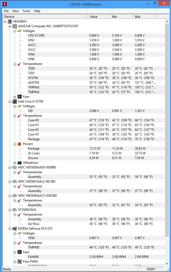Click the HWMonitor lightning app icon in title bar
Viewport: 171px width, 272px height.
click(5, 4)
